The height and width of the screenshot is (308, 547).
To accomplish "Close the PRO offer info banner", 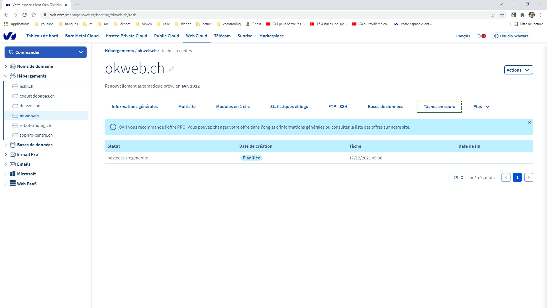I will (x=530, y=122).
